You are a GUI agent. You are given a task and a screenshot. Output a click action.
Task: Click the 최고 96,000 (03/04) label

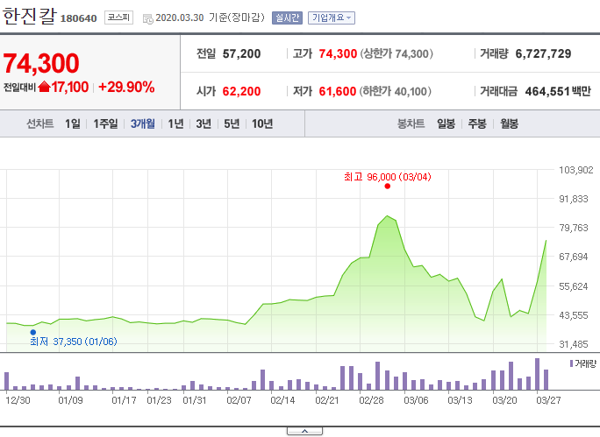coord(387,177)
